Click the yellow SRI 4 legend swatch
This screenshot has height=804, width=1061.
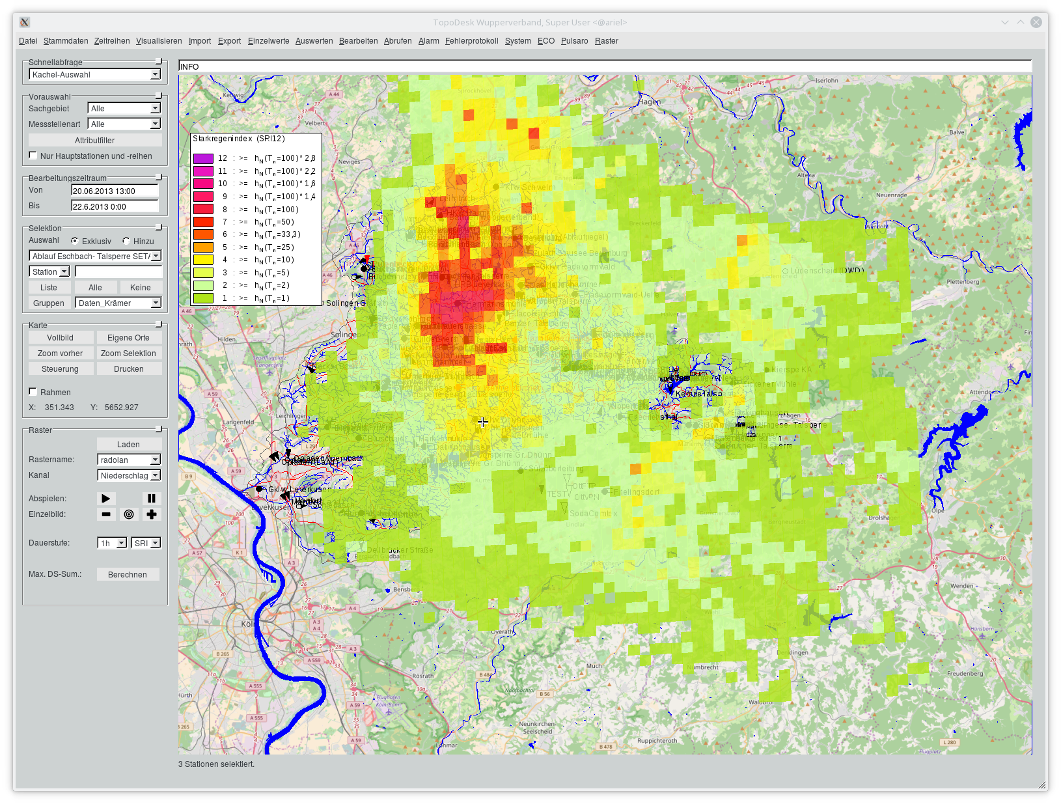coord(203,260)
